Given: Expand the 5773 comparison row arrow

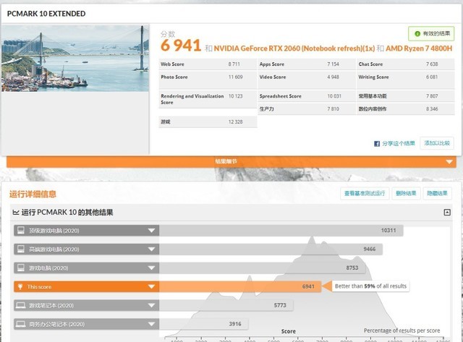Looking at the screenshot, I should point(151,305).
